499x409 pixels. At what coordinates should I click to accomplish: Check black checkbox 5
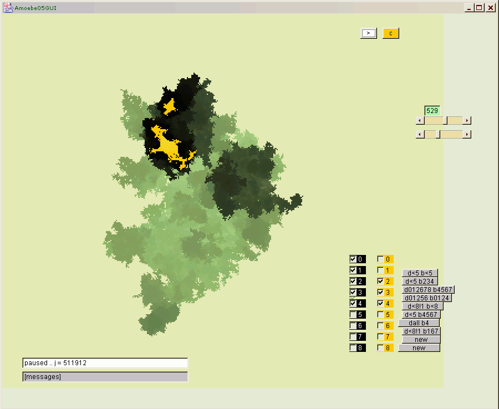point(353,315)
